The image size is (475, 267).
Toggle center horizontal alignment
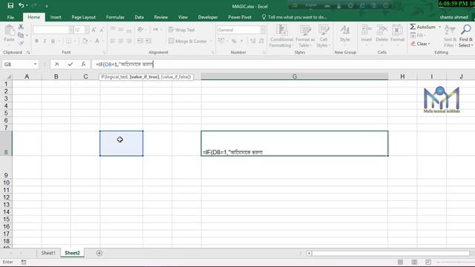click(121, 41)
